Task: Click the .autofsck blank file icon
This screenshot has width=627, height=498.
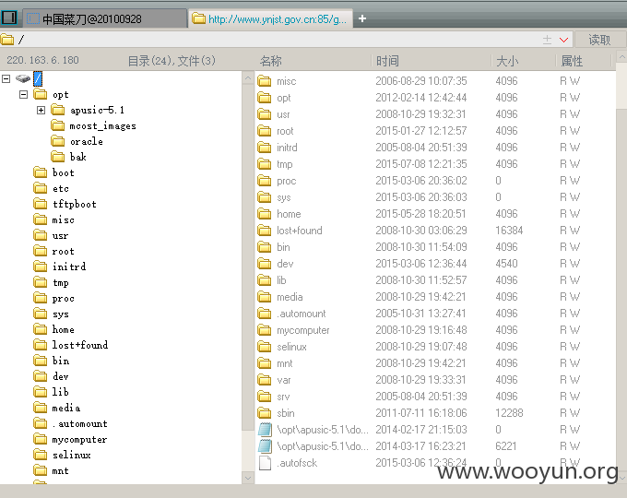Action: 265,463
